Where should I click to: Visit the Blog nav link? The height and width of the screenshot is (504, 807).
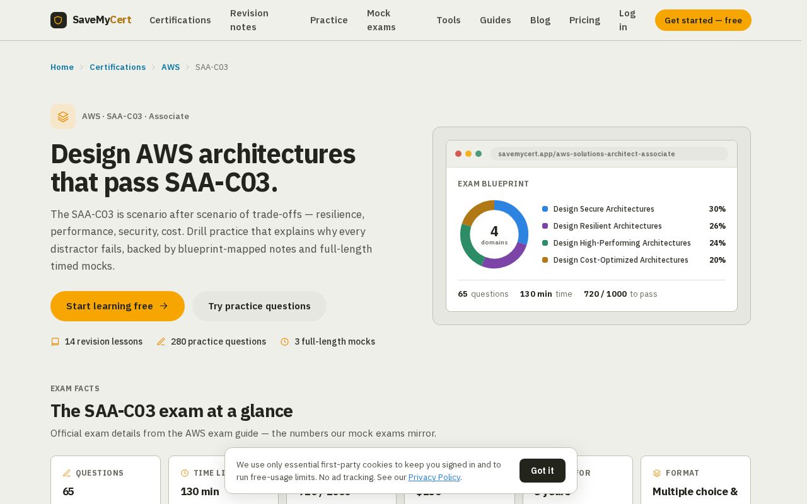(x=540, y=20)
